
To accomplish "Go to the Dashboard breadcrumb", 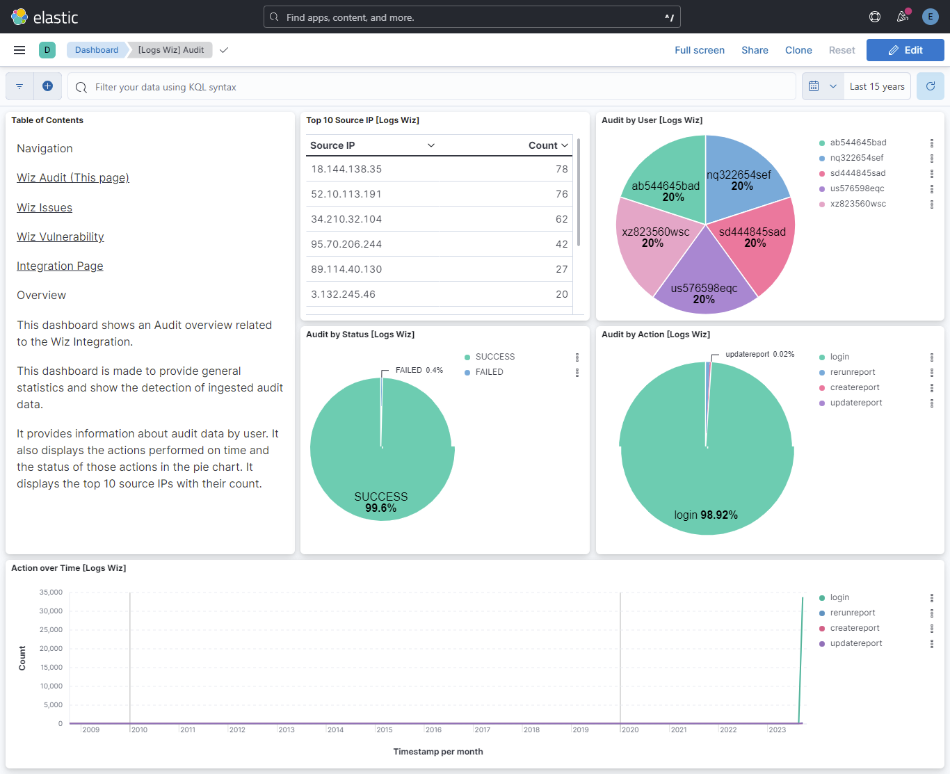I will tap(96, 49).
